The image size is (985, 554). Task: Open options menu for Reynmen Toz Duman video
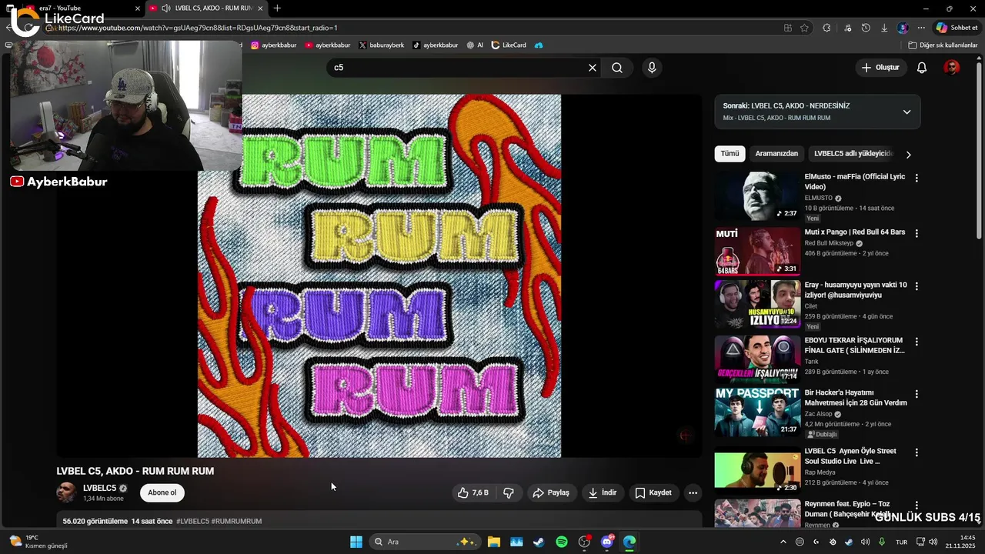916,505
